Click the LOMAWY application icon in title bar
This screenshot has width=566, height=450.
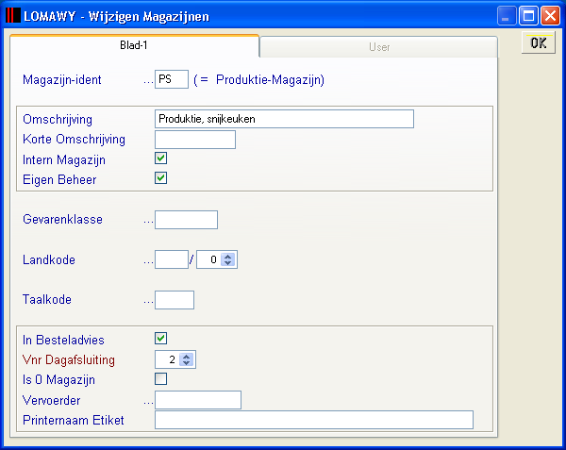[13, 15]
